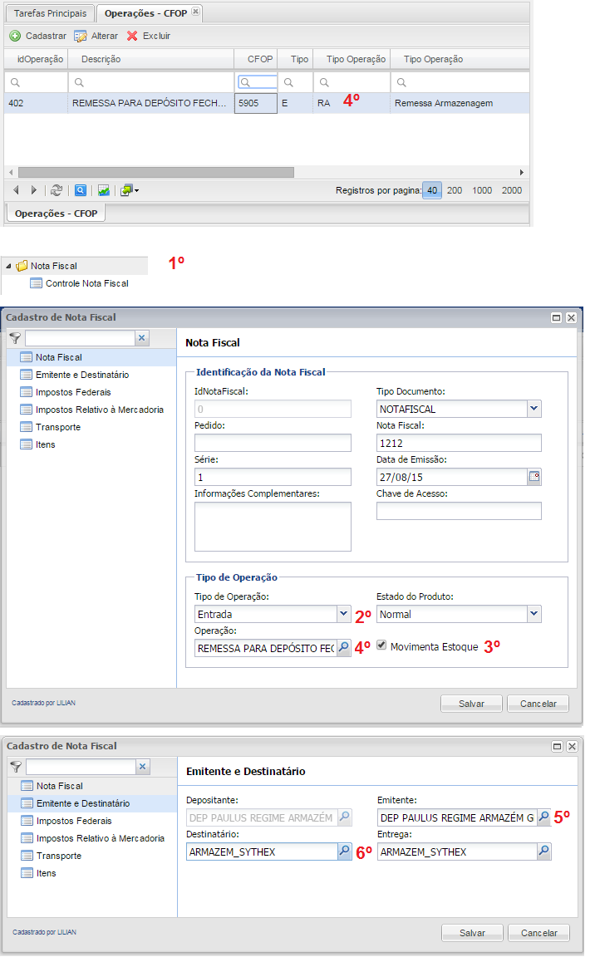Click the refresh grid icon
This screenshot has height=957, width=595.
(x=57, y=190)
